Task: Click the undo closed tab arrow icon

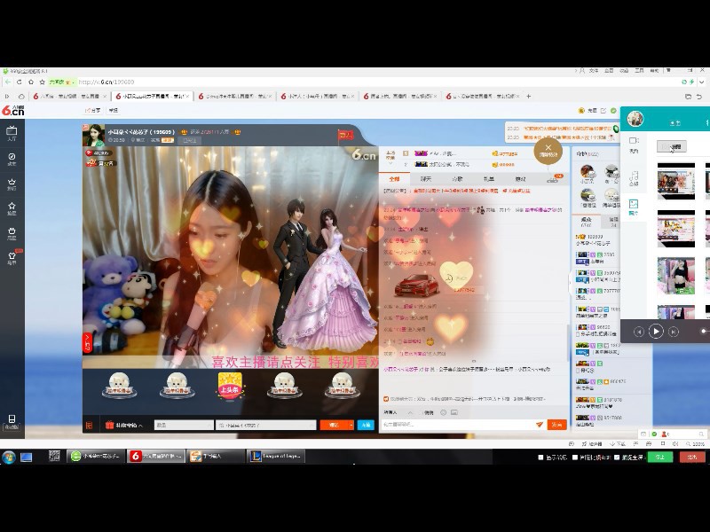Action: coord(699,96)
